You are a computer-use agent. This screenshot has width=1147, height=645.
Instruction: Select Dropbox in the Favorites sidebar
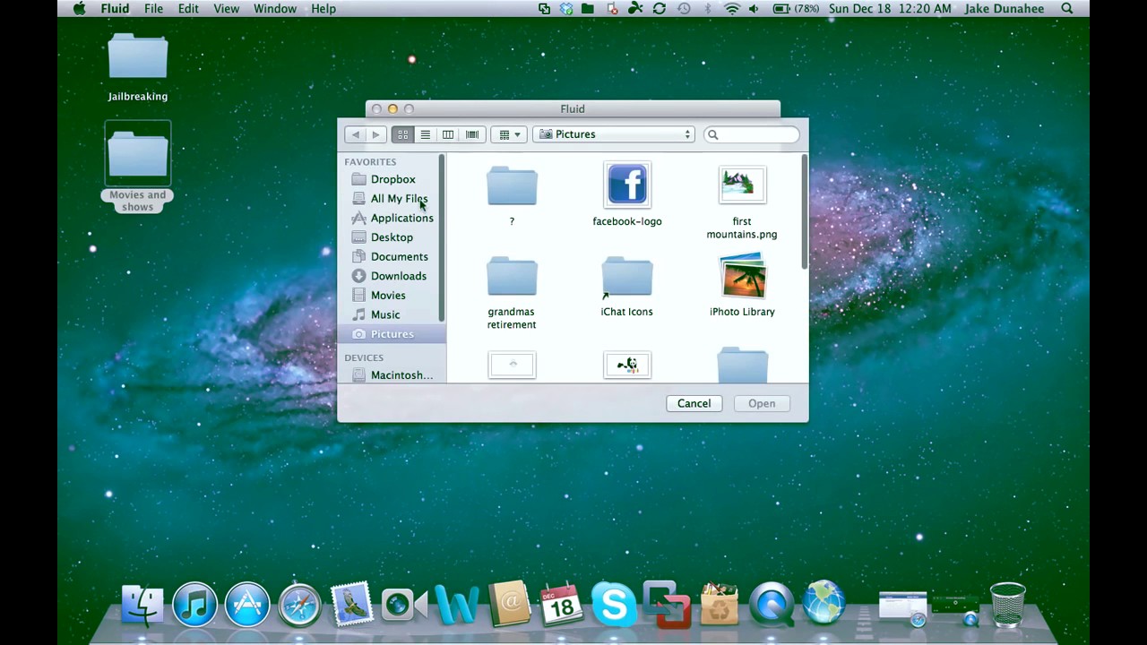pyautogui.click(x=392, y=179)
